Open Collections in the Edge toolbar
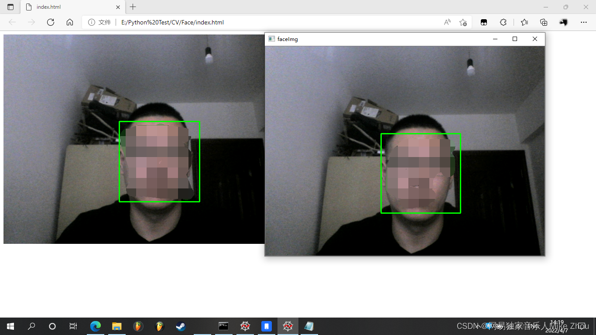The width and height of the screenshot is (596, 335). click(x=544, y=22)
